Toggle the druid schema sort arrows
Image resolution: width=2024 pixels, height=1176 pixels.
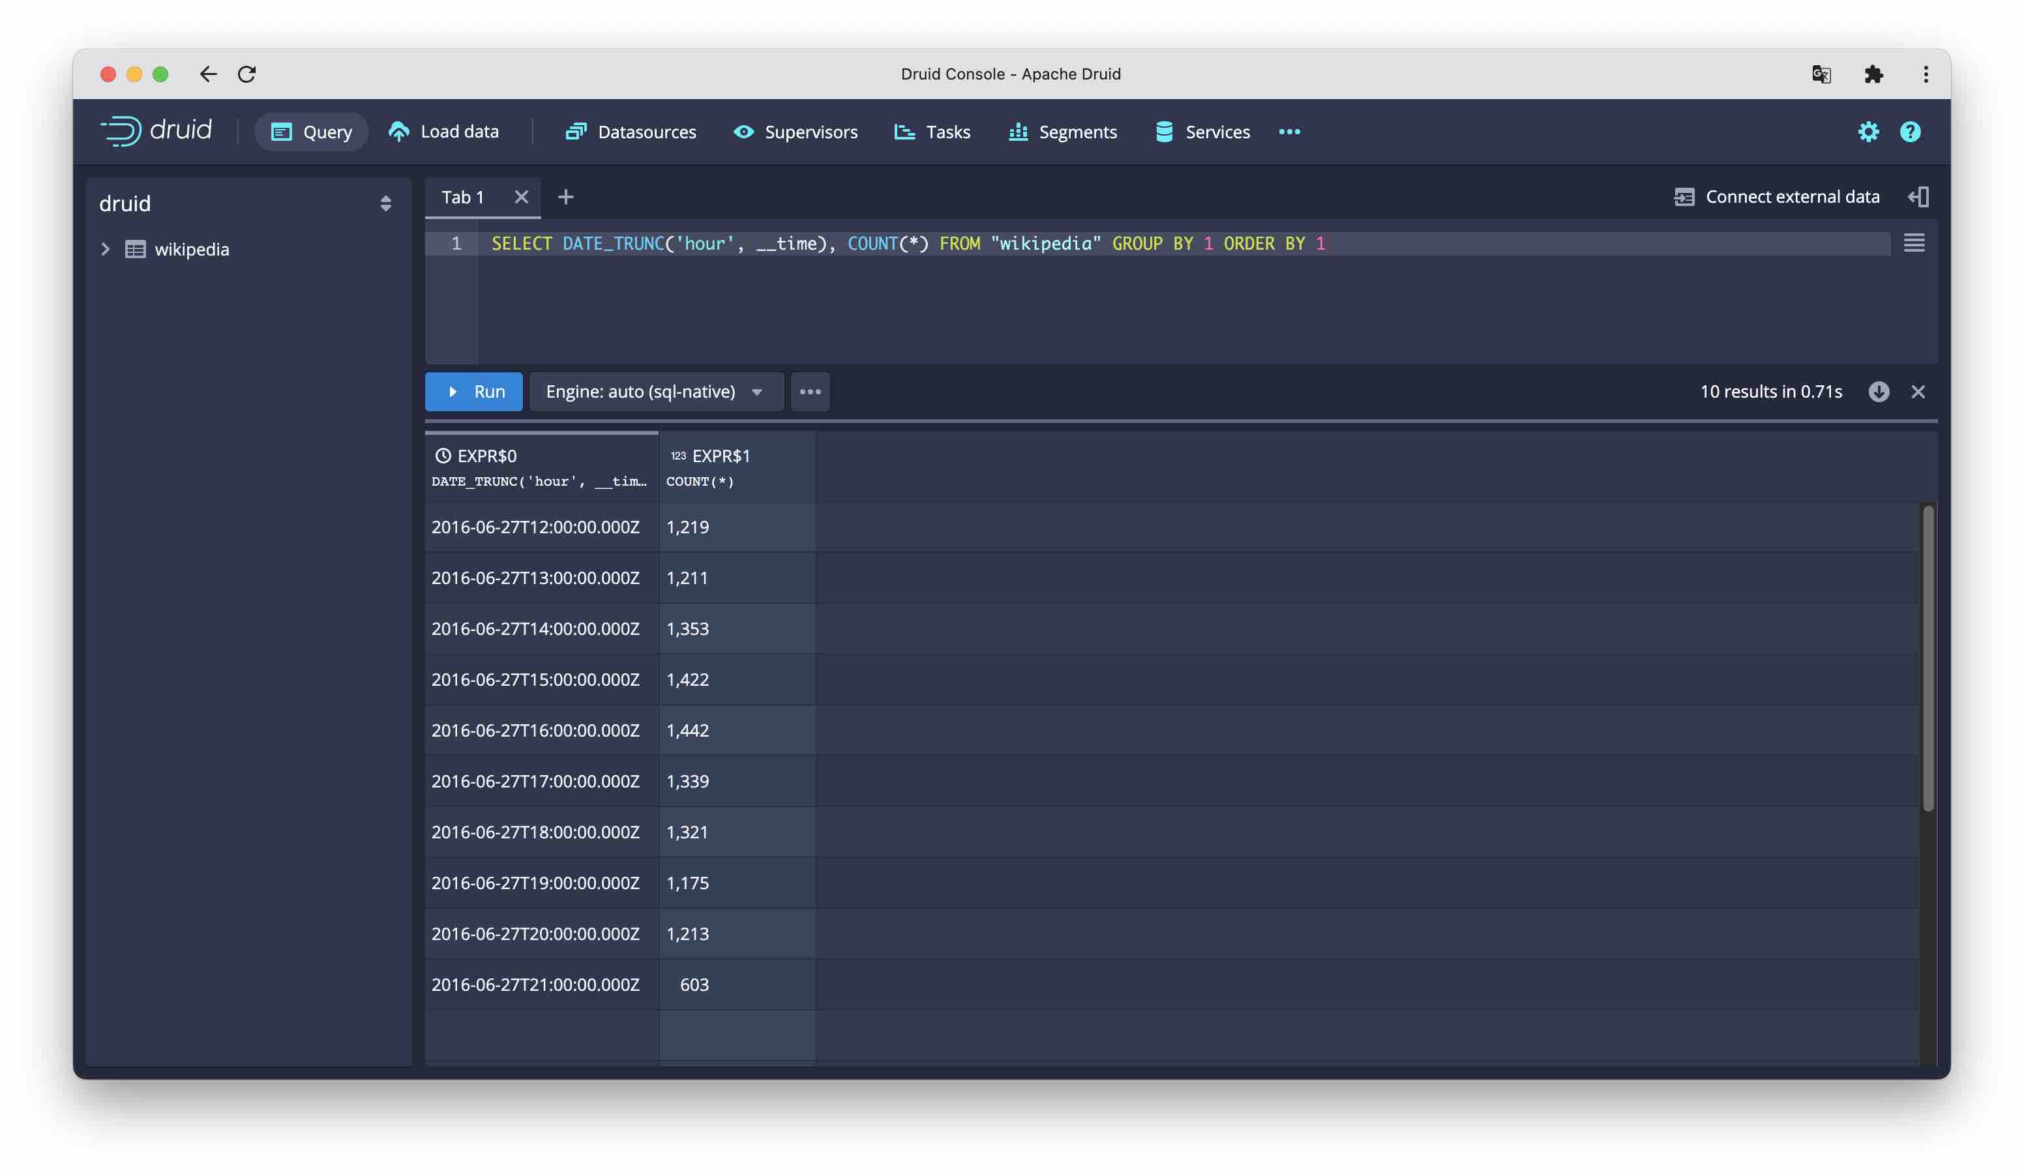[385, 203]
